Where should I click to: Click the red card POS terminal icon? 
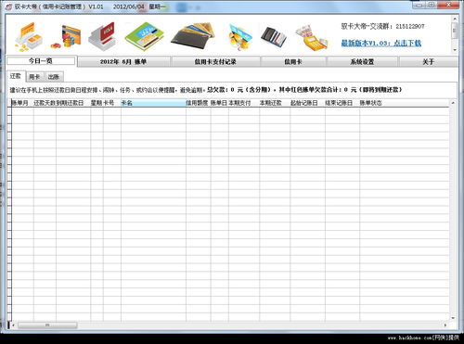coord(102,36)
